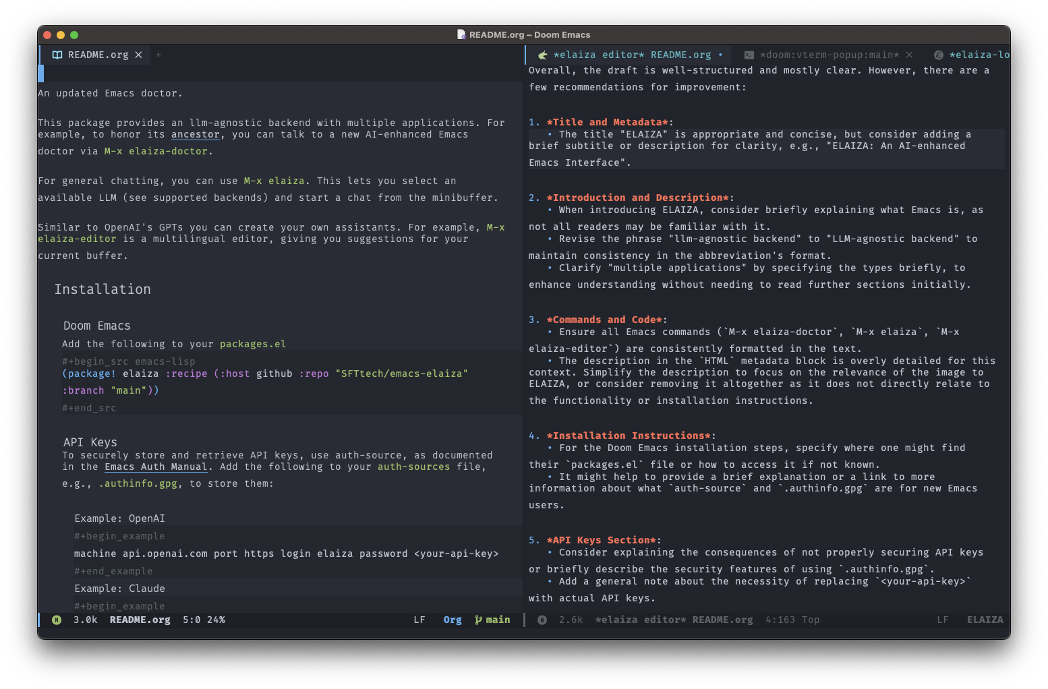The image size is (1048, 689).
Task: Click the 3.0k buffer size in modeline
Action: [x=86, y=620]
